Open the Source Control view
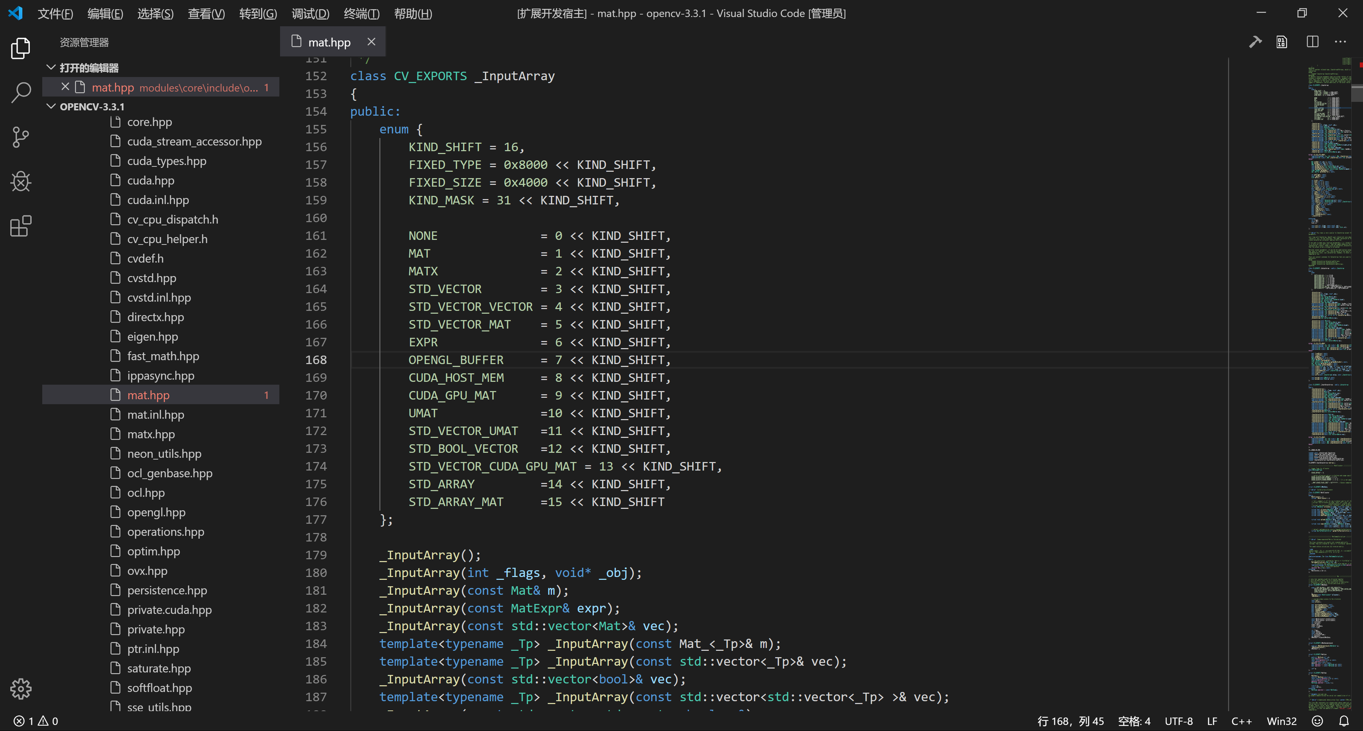 (x=21, y=137)
